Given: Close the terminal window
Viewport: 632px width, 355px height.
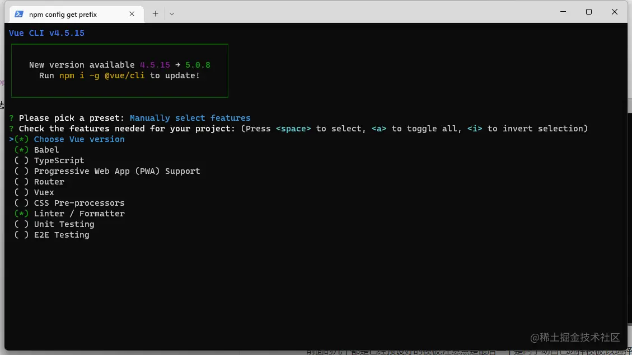Looking at the screenshot, I should (614, 12).
